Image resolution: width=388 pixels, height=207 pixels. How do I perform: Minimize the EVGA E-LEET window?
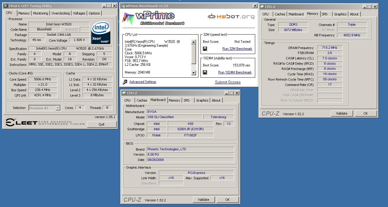[x=104, y=6]
